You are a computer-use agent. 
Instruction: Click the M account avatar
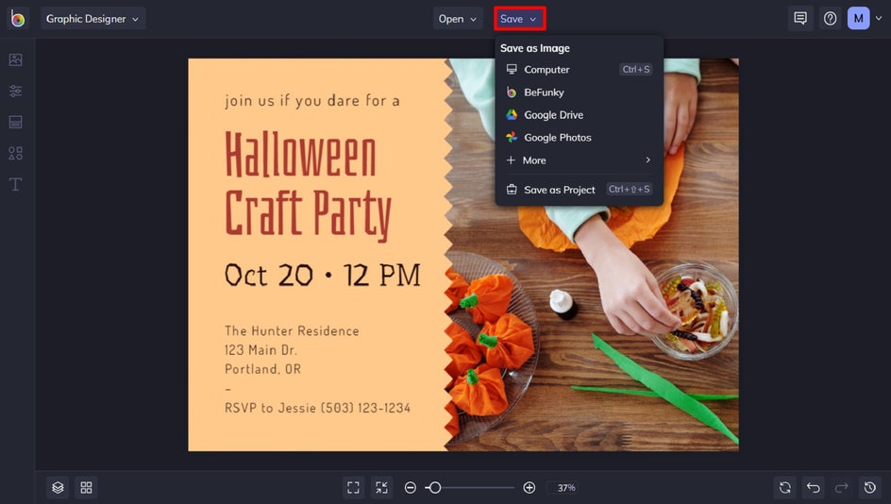coord(859,19)
